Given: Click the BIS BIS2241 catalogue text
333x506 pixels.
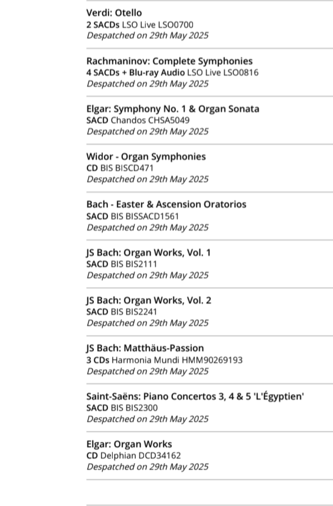Looking at the screenshot, I should [134, 312].
